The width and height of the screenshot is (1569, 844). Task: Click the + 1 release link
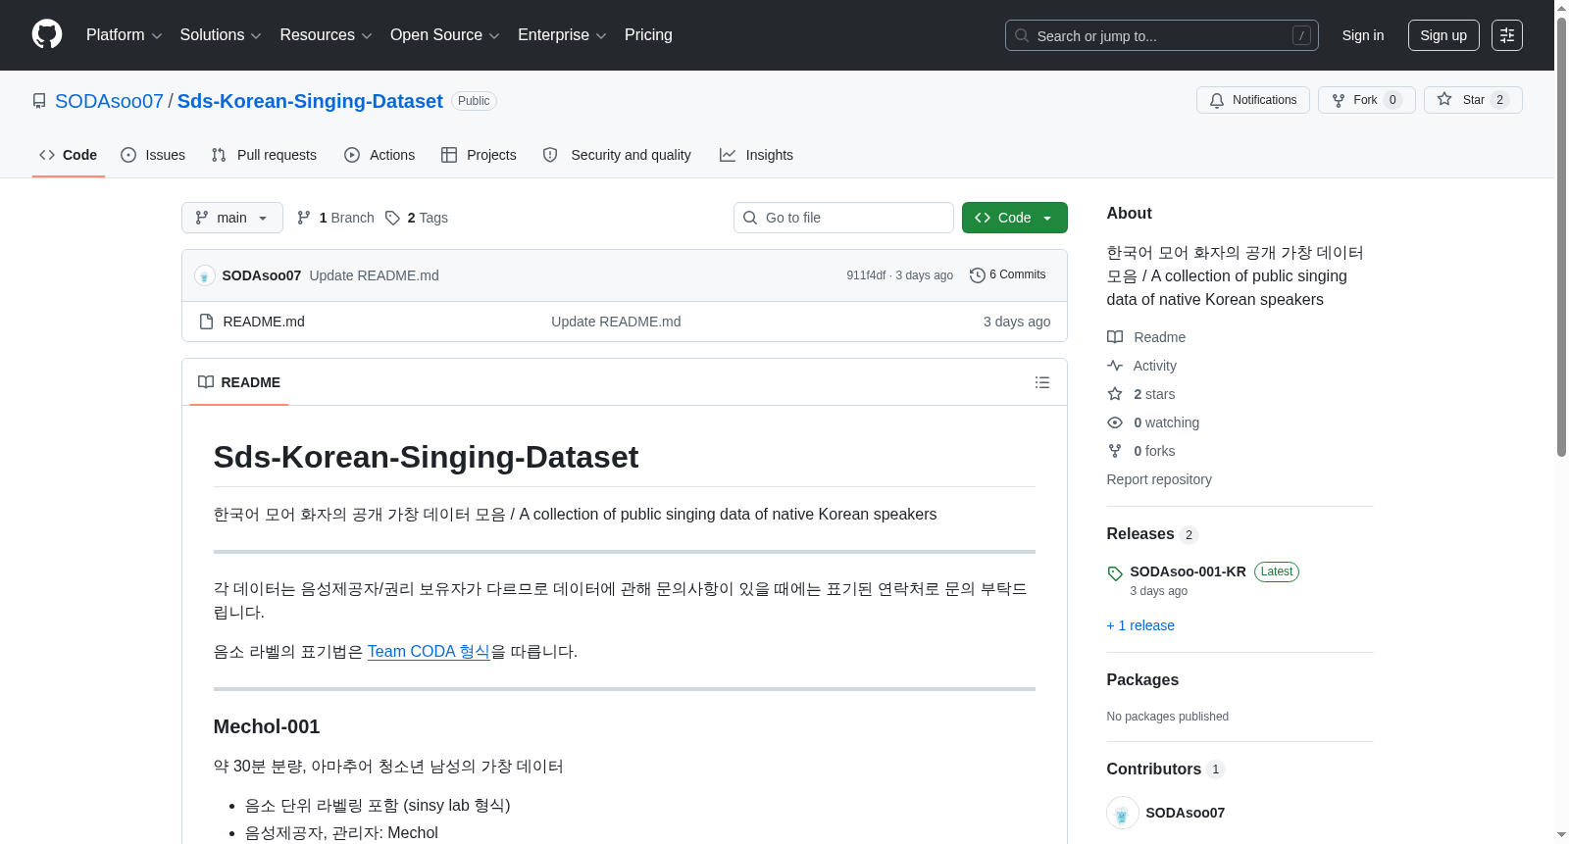(x=1140, y=625)
